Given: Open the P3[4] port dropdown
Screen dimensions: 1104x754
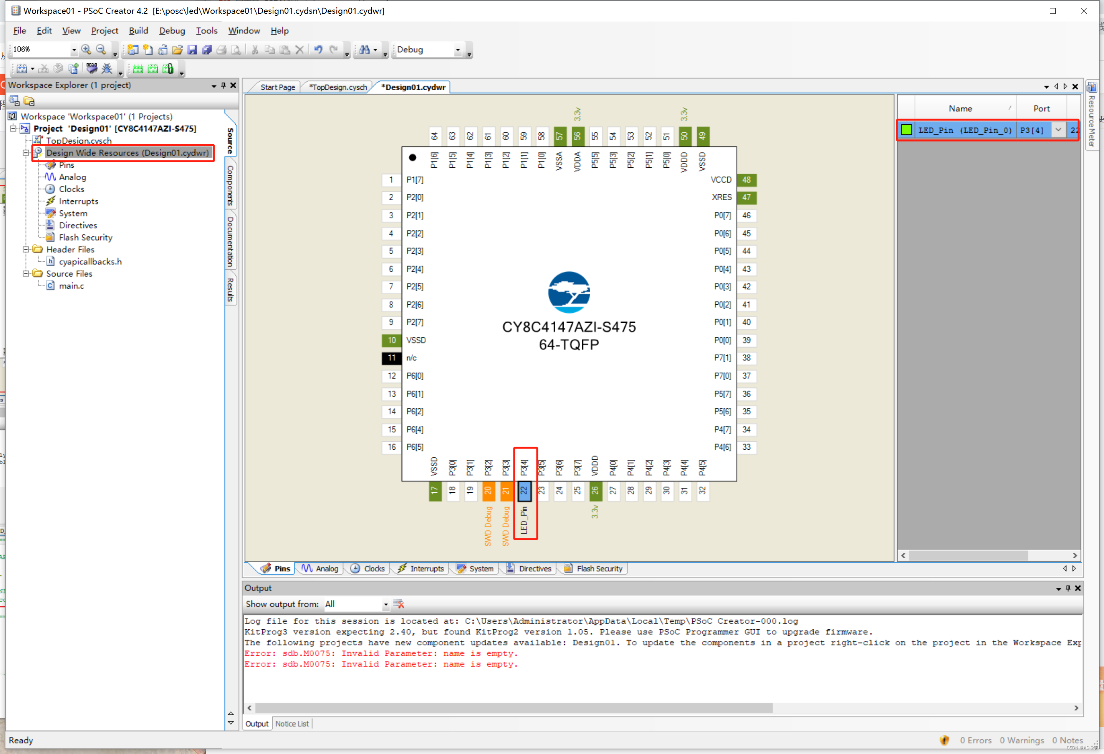Looking at the screenshot, I should [1058, 130].
